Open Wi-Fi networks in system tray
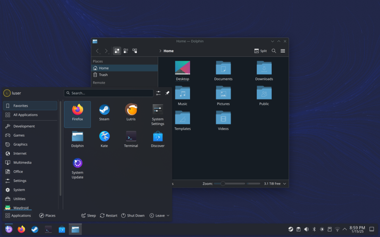Image resolution: width=380 pixels, height=237 pixels. [337, 229]
